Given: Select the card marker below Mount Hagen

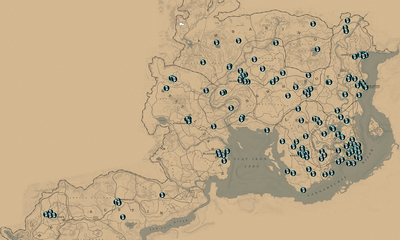Looking at the screenshot, I should pos(203,62).
